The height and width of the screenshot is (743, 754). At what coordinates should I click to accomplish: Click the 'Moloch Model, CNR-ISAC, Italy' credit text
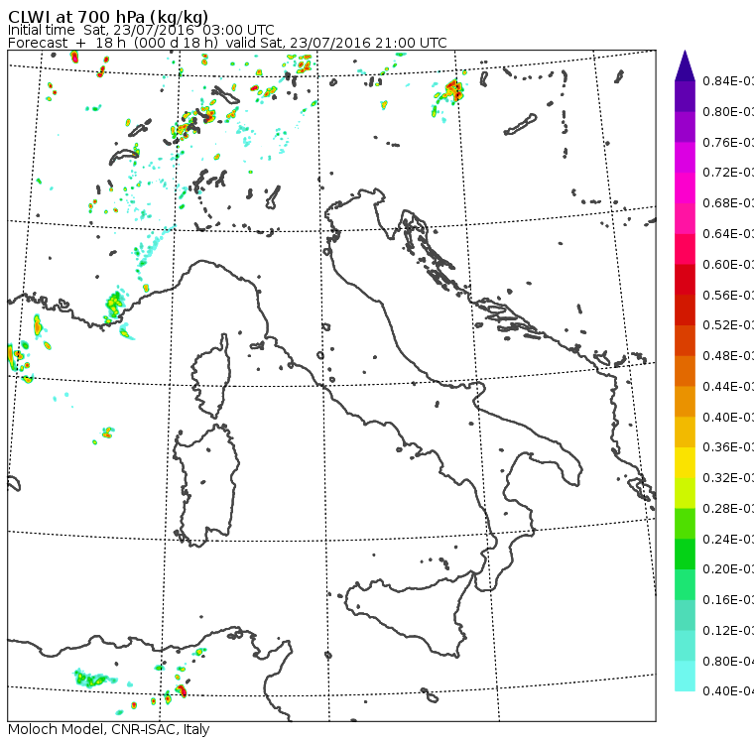point(109,729)
